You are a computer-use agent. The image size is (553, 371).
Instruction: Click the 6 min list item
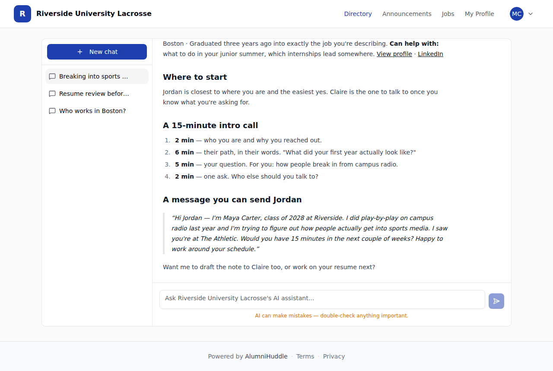tap(295, 152)
